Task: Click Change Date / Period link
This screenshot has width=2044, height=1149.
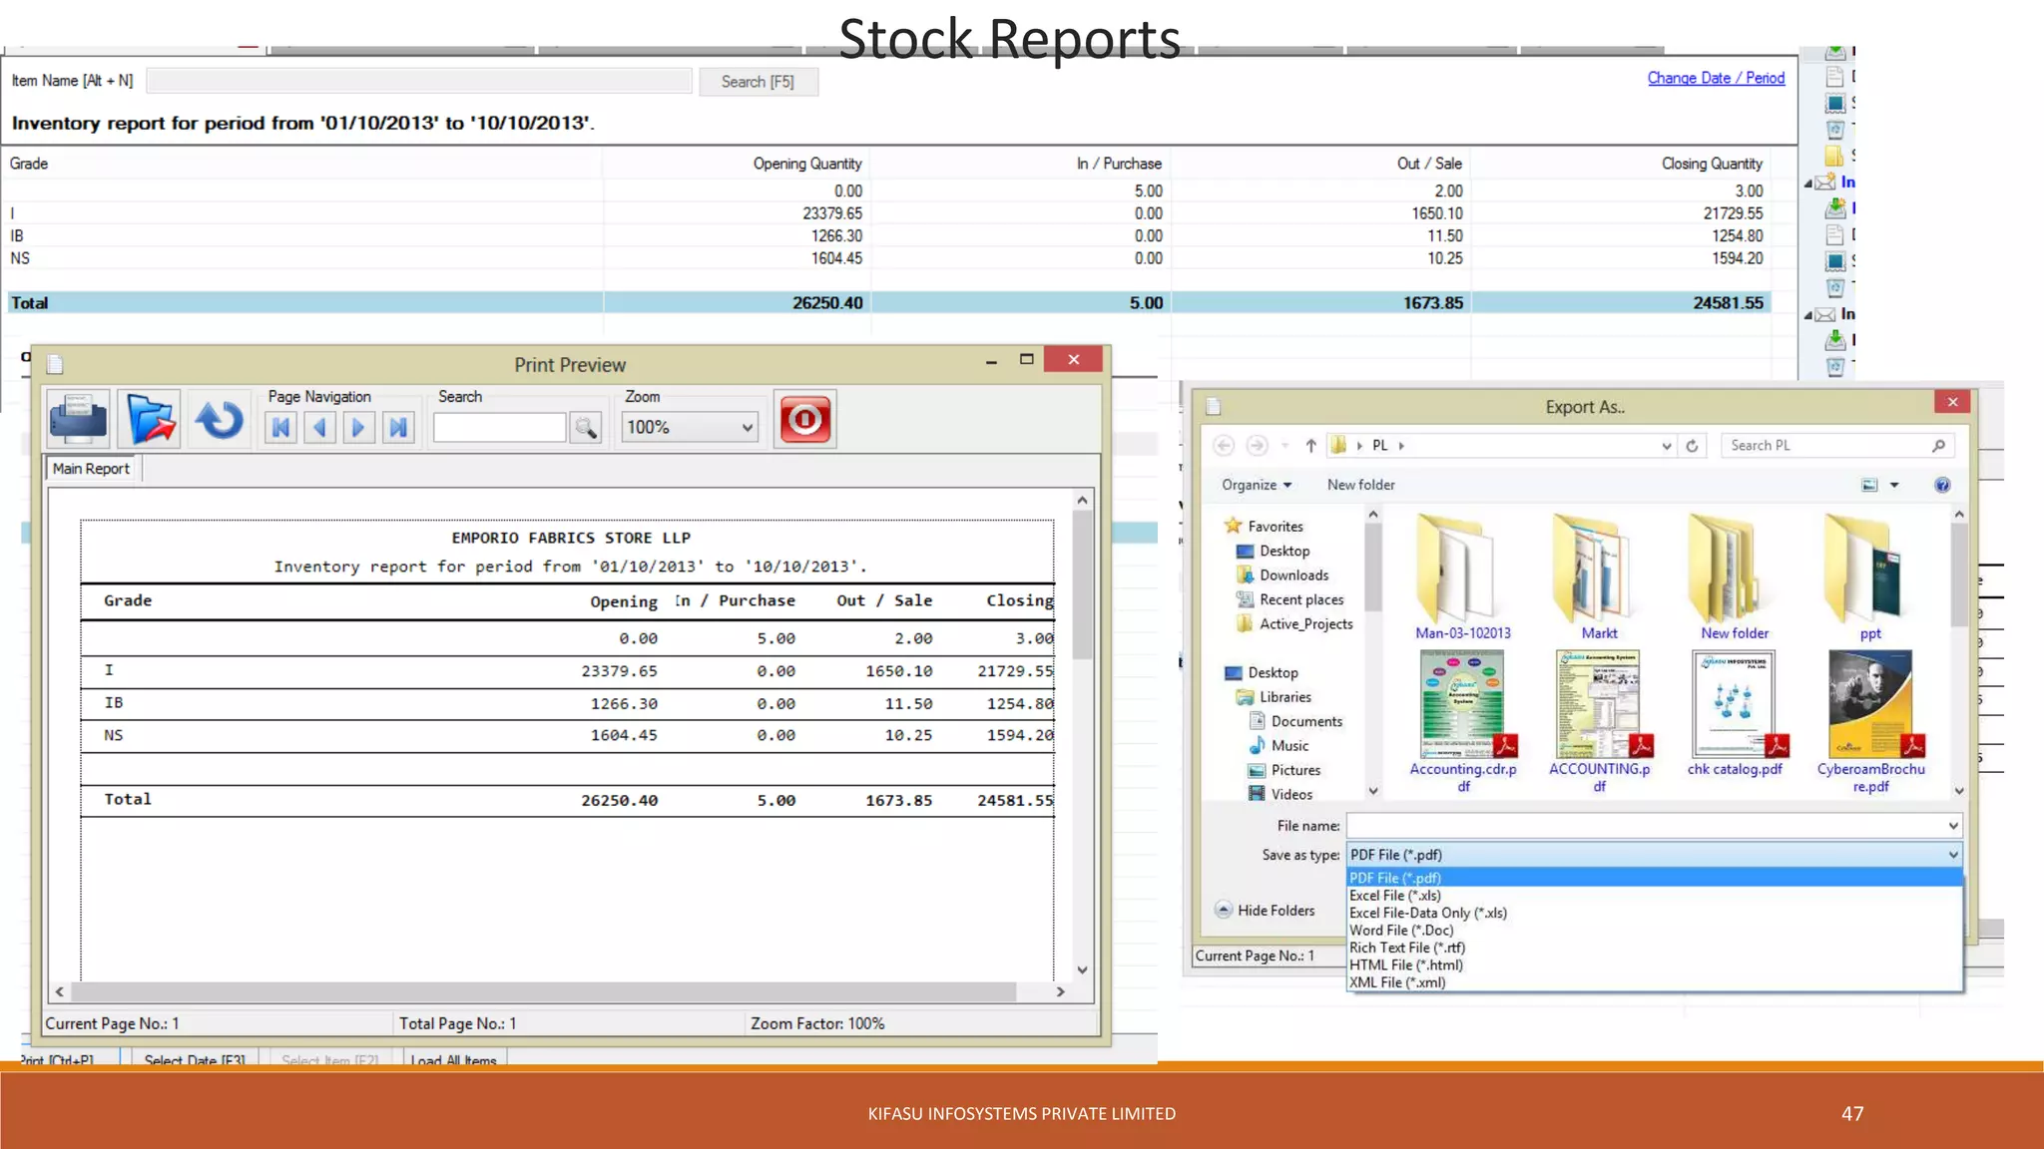Action: click(1716, 78)
